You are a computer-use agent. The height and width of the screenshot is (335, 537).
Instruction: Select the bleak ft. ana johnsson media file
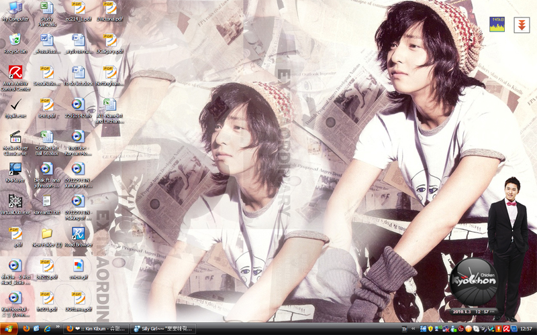[47, 175]
